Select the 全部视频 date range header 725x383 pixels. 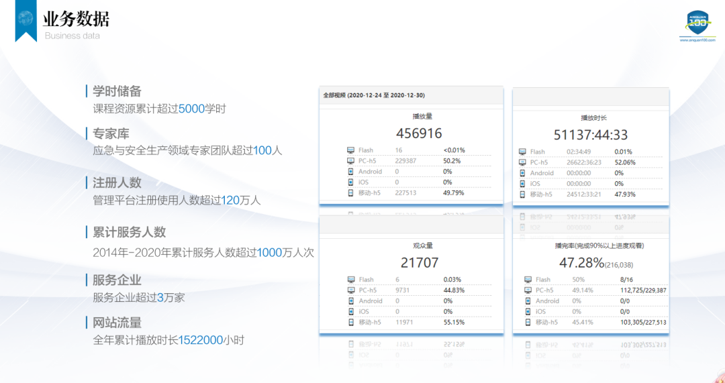373,95
